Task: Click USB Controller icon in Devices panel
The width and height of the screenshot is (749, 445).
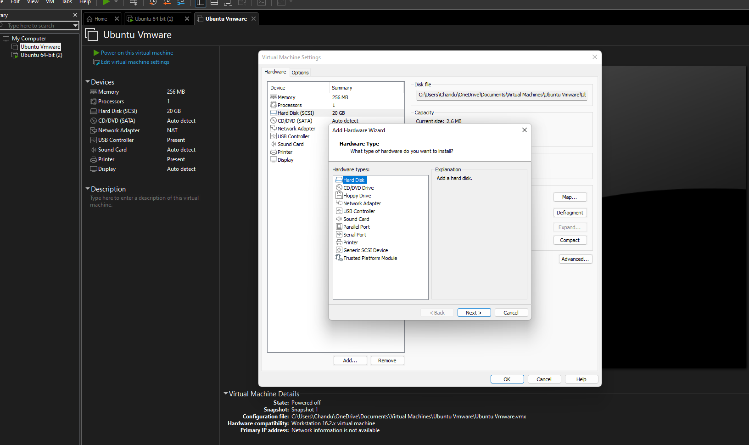Action: (94, 140)
